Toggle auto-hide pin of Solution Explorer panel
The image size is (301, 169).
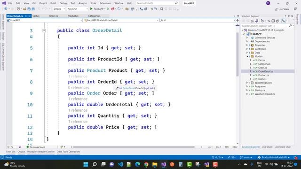click(289, 16)
